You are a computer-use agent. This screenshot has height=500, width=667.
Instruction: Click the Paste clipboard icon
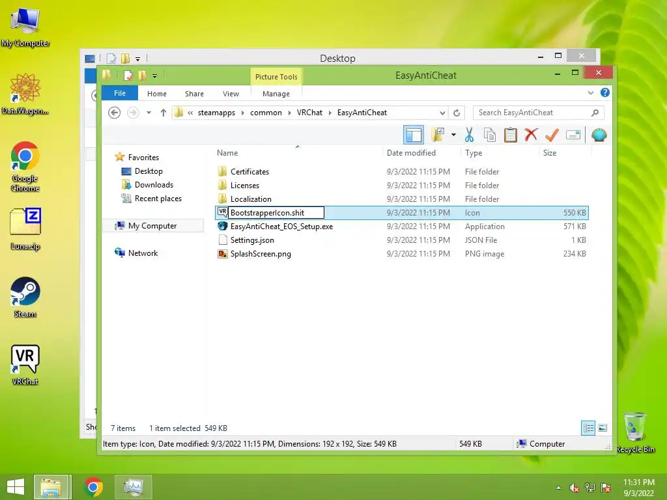click(x=510, y=135)
